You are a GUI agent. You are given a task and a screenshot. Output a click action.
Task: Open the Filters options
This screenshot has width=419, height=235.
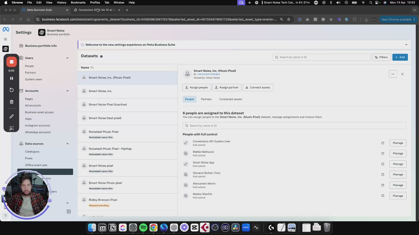(x=381, y=57)
